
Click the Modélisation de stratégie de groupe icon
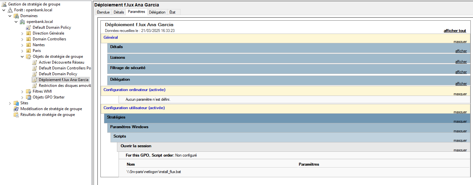pos(16,109)
